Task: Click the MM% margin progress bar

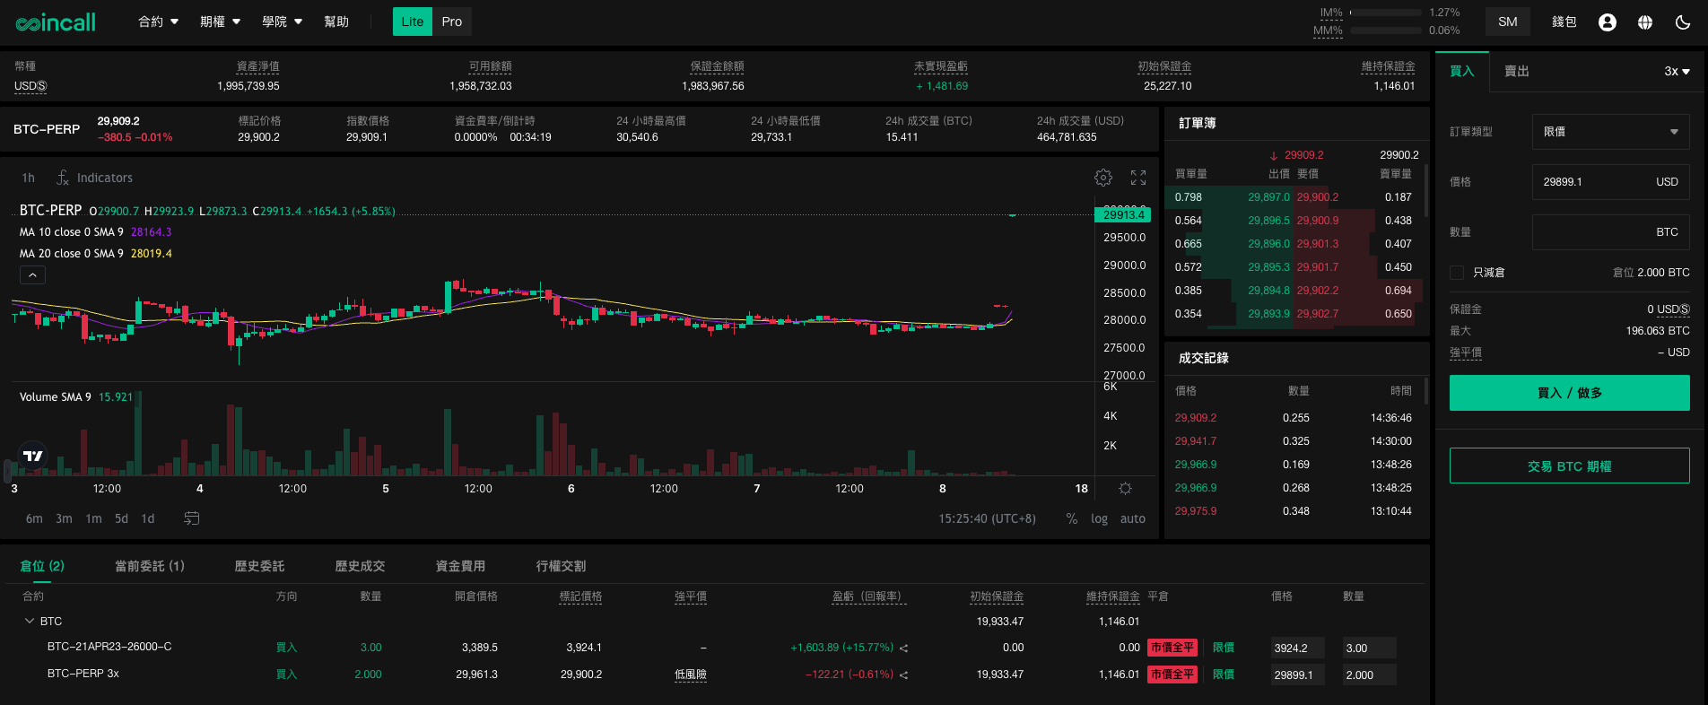Action: click(x=1386, y=30)
